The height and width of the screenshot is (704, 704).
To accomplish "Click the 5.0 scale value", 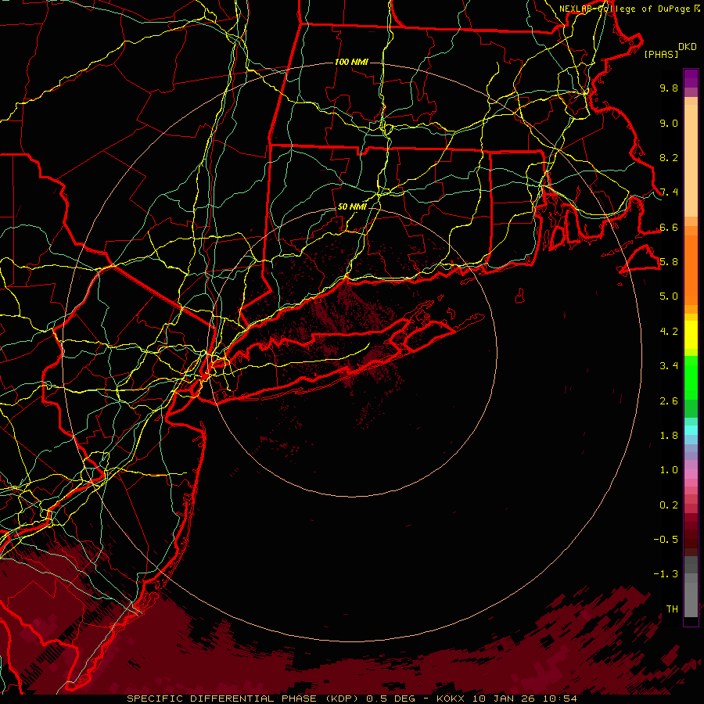I will click(669, 296).
